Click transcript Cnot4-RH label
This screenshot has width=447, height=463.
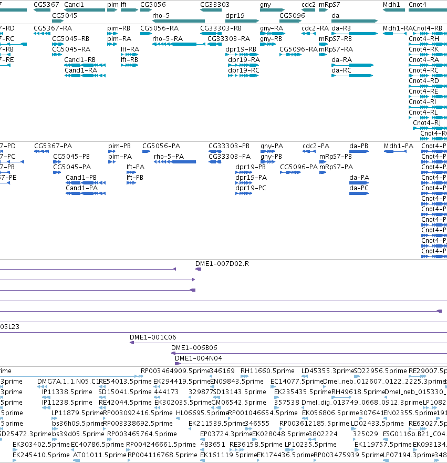(424, 39)
